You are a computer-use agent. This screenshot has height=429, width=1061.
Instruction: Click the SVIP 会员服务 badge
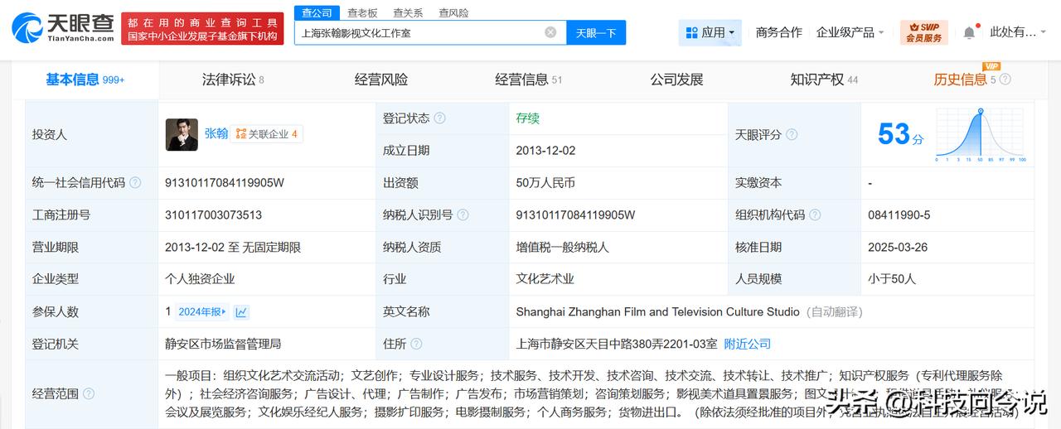coord(923,32)
